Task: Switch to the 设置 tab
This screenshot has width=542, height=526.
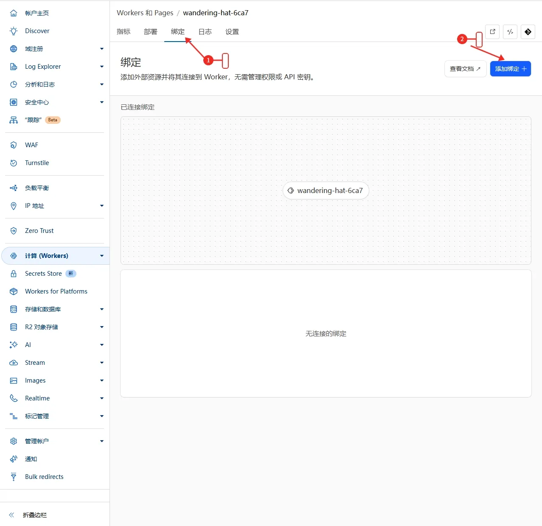Action: (x=232, y=32)
